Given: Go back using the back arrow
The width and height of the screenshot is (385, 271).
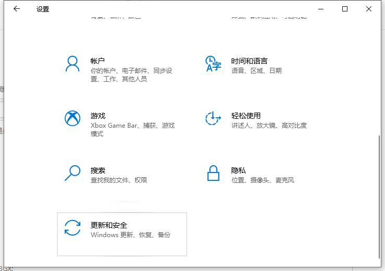Looking at the screenshot, I should 17,9.
